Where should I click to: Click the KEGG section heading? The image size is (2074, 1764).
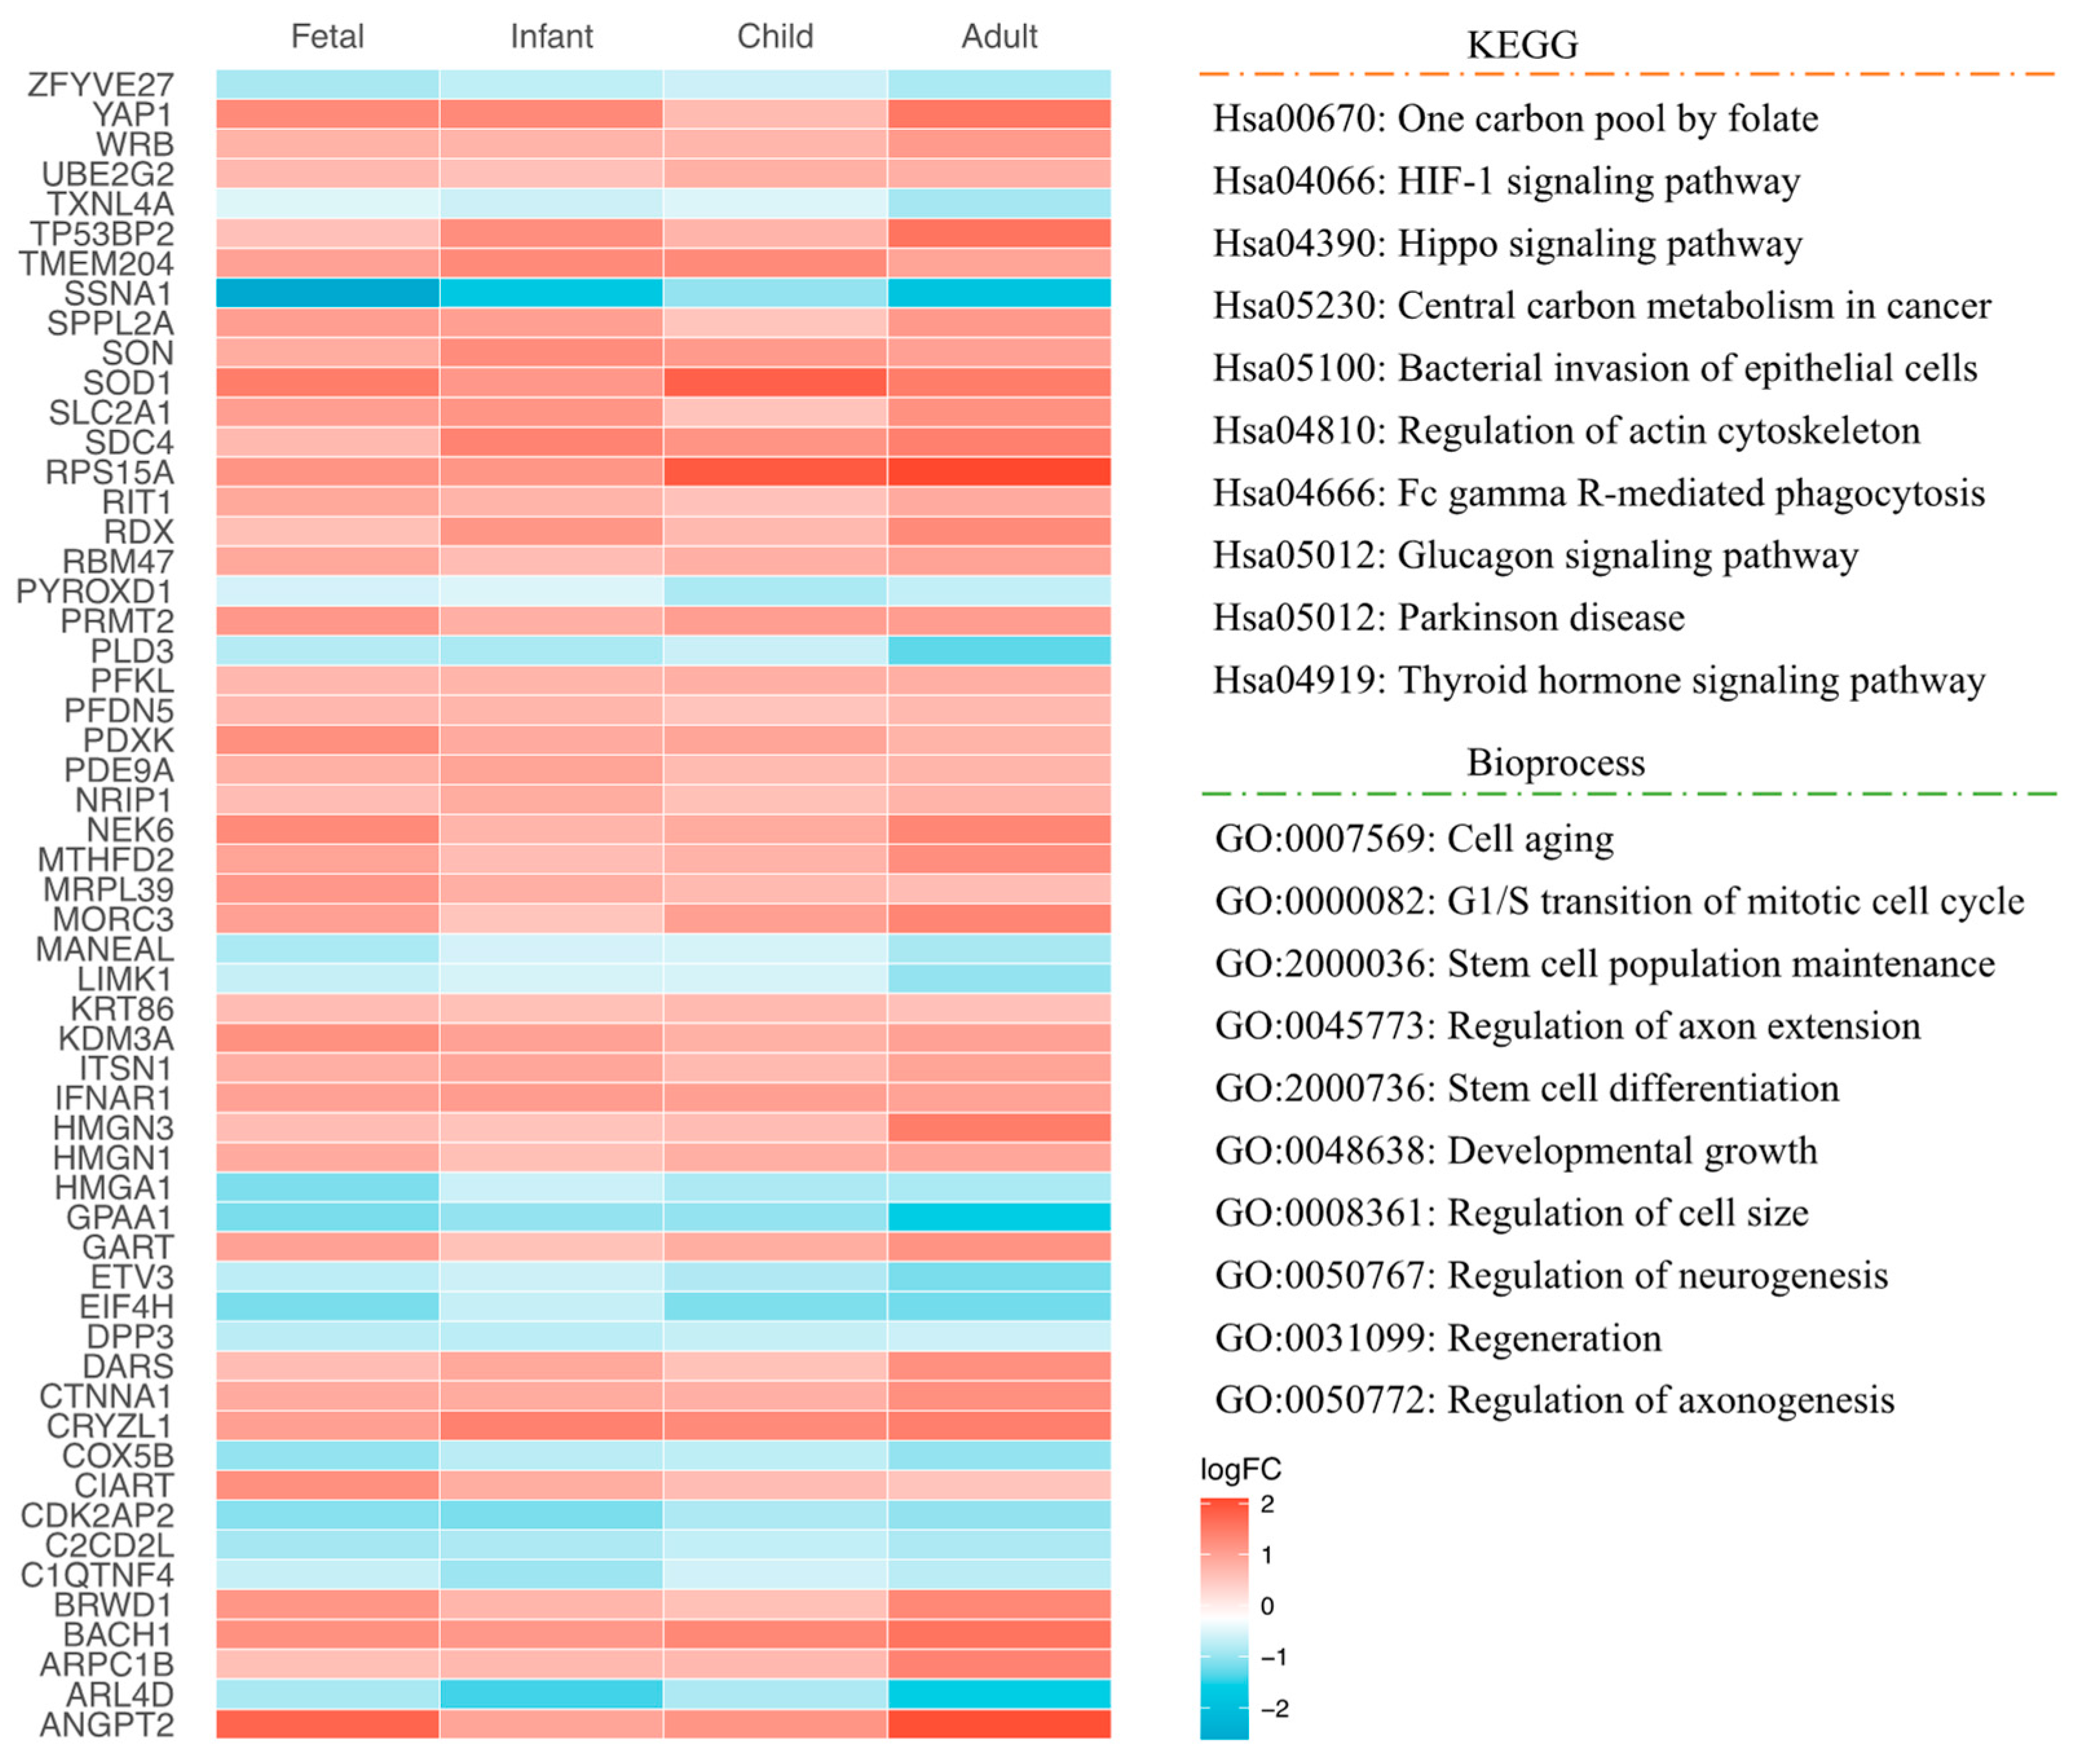1522,45
